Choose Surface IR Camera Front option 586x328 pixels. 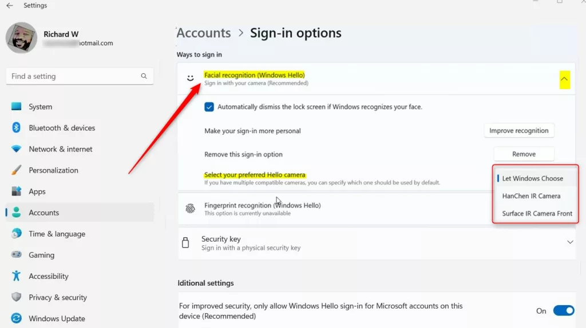[537, 214]
